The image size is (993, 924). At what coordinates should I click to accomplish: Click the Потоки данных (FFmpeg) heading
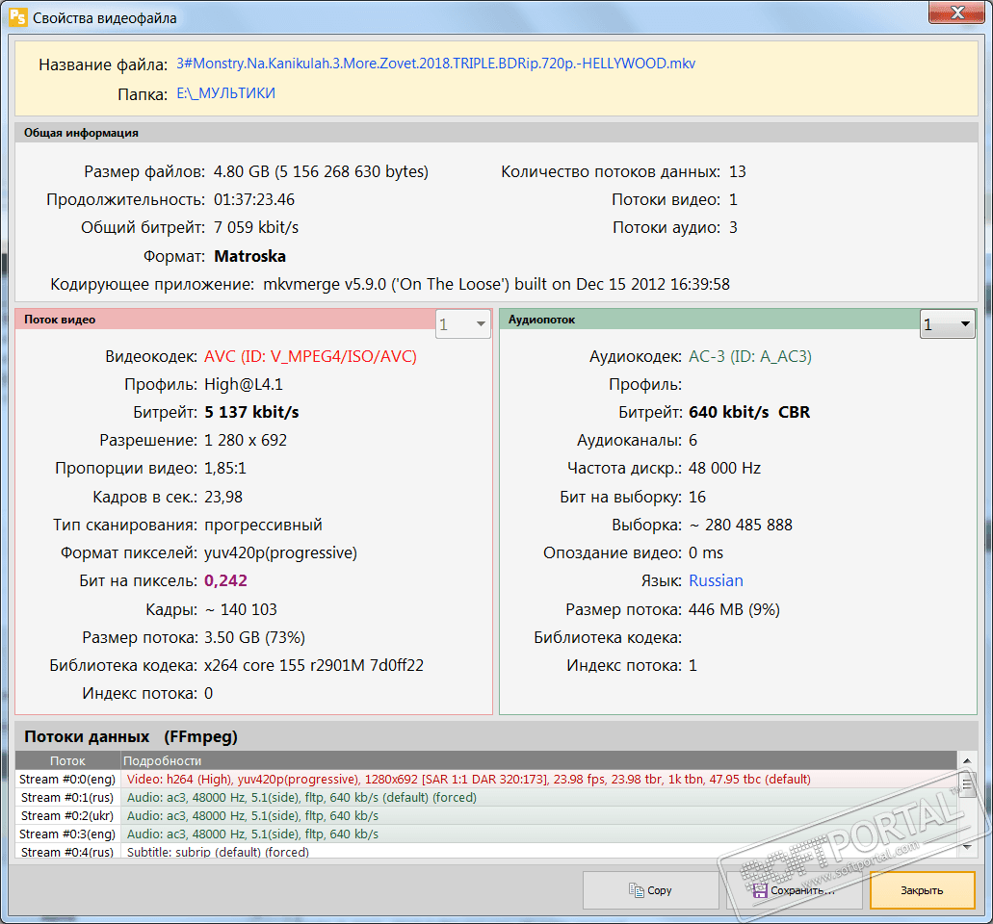[x=131, y=736]
